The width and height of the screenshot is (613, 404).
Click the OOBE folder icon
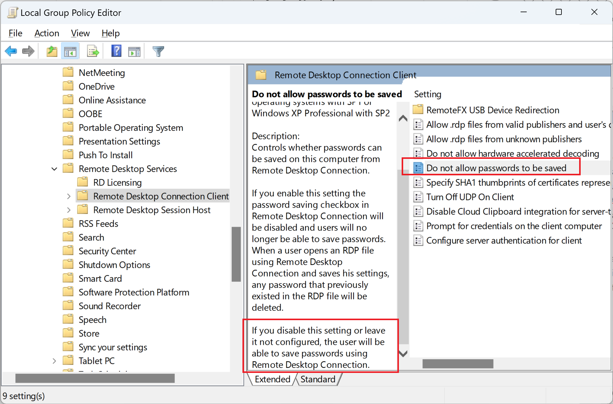coord(68,113)
